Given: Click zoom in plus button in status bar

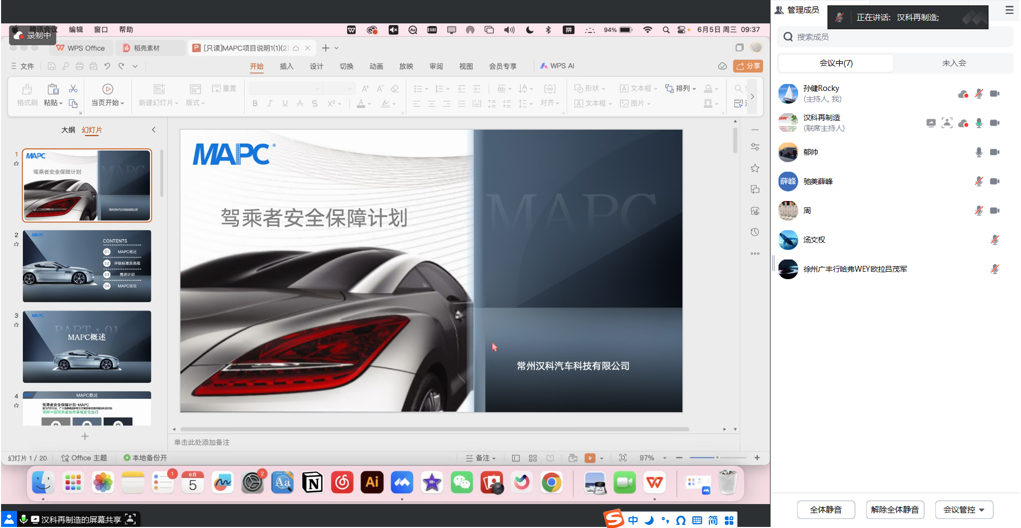Looking at the screenshot, I should [x=757, y=458].
